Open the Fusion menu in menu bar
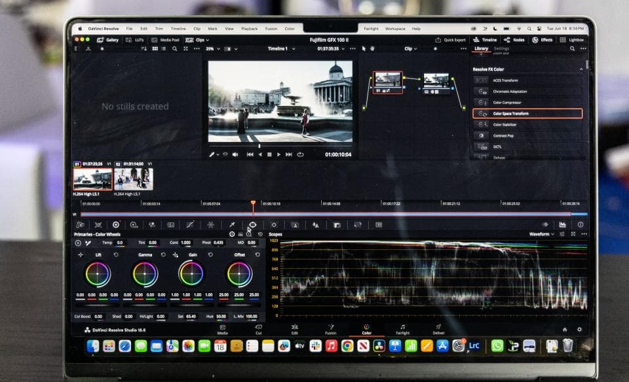629x382 pixels. pos(271,29)
